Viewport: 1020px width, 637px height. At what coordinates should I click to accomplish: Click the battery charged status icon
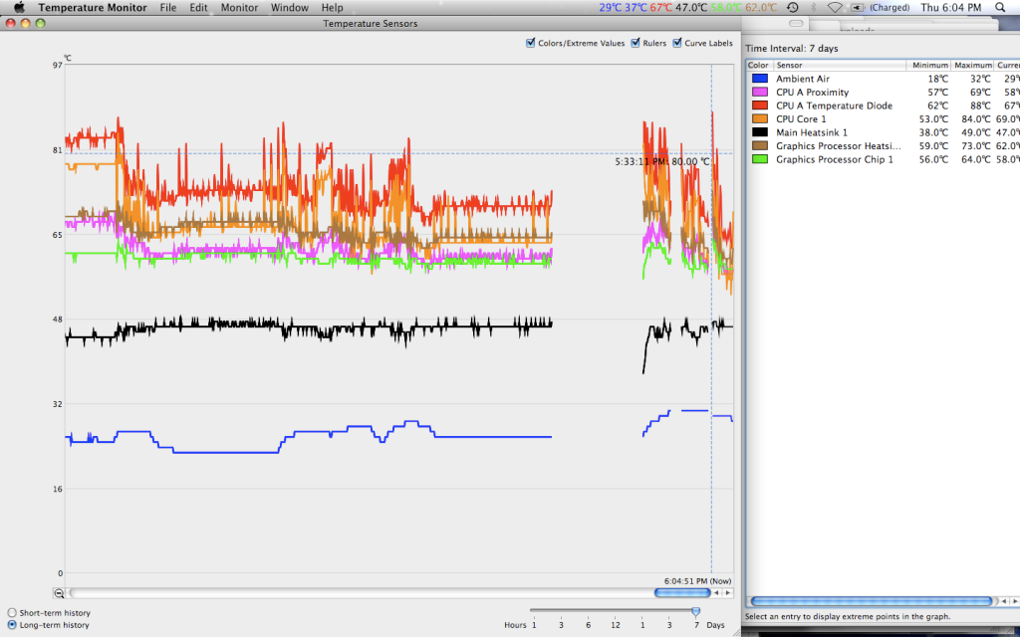pyautogui.click(x=858, y=7)
